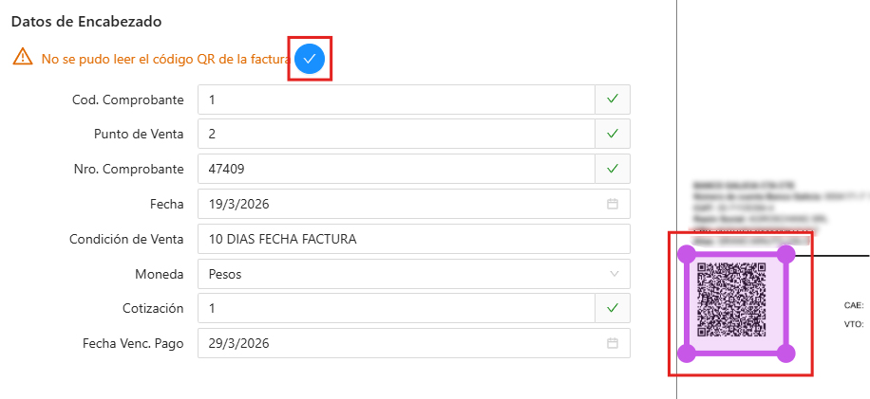Click the blue round checkmark confirm button
This screenshot has width=870, height=399.
click(310, 59)
